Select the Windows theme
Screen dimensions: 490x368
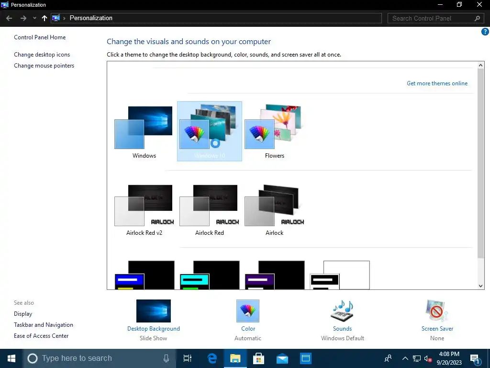coord(144,131)
